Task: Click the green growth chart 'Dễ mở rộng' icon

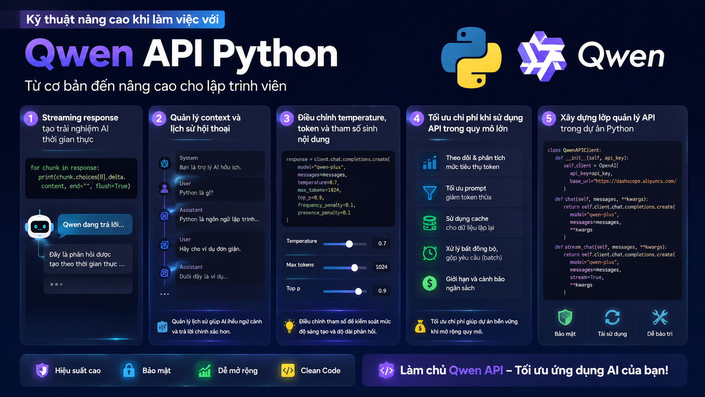Action: (205, 370)
